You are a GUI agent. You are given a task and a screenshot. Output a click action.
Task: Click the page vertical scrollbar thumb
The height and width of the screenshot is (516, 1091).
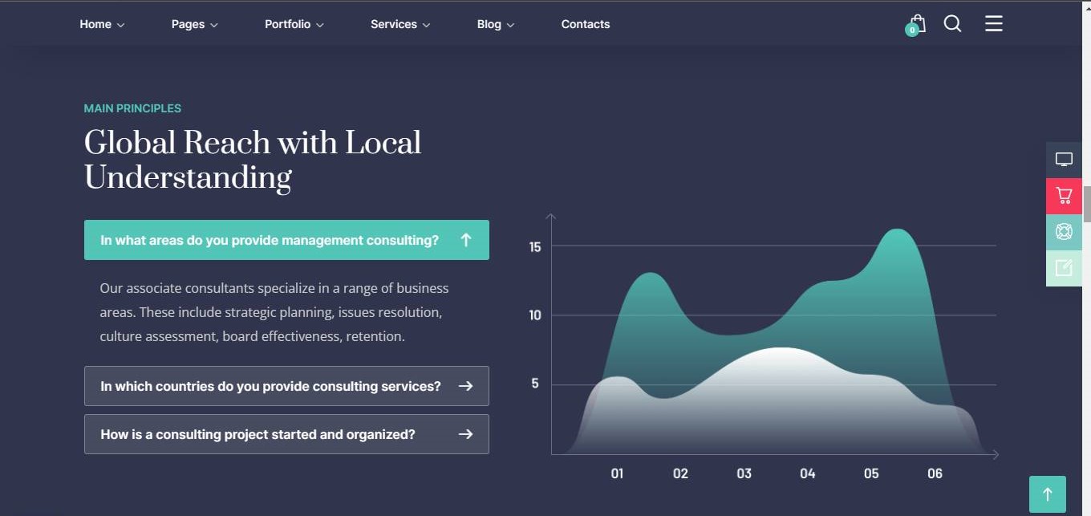1087,203
